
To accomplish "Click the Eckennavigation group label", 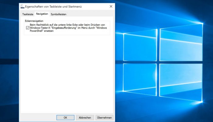I will tap(34, 21).
